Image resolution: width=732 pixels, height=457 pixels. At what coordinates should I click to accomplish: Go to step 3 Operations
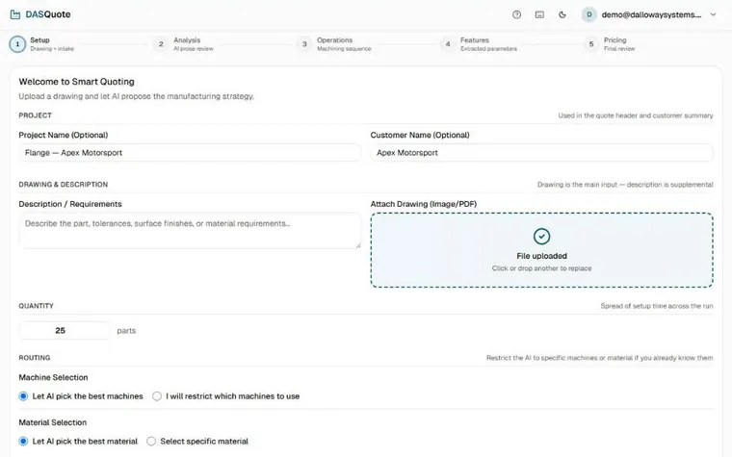335,44
